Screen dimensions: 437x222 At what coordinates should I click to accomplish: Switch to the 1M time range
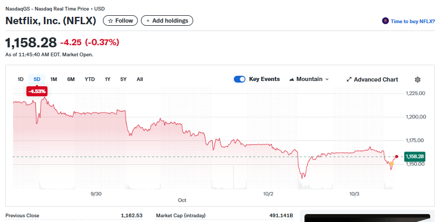coord(54,79)
